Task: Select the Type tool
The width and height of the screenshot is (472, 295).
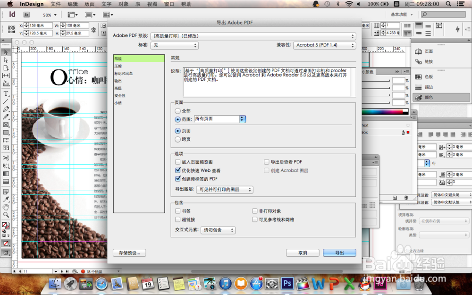Action: click(x=6, y=94)
